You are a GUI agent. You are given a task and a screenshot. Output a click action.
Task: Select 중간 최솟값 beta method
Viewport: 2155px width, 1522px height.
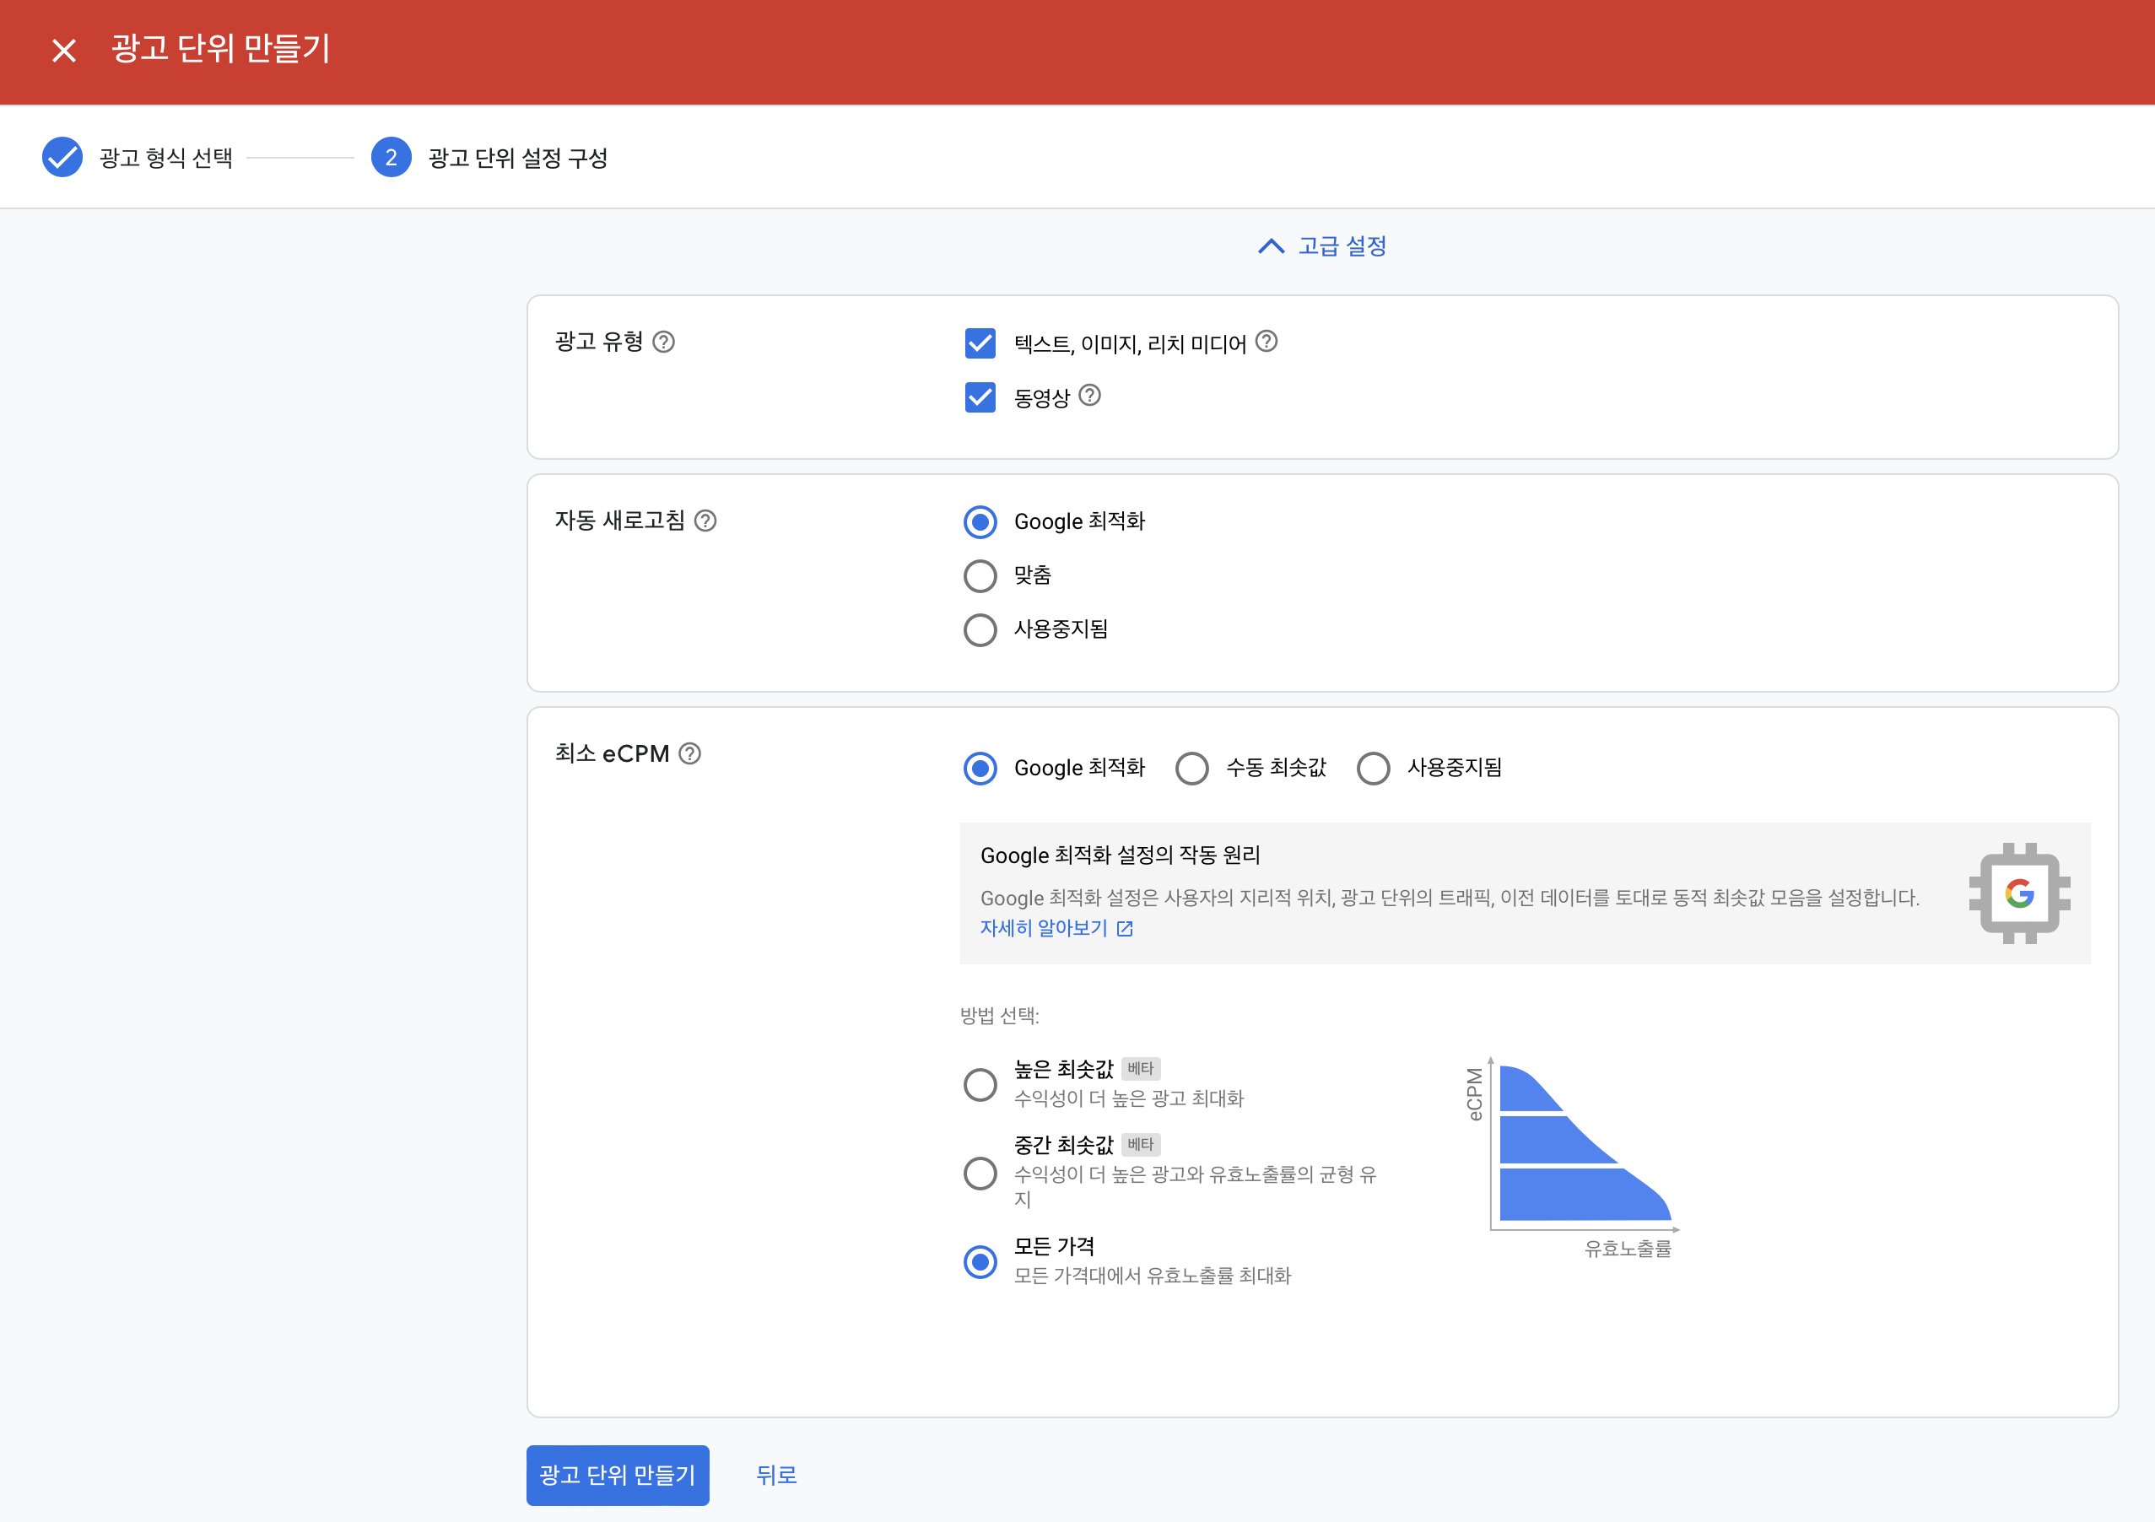pyautogui.click(x=980, y=1173)
